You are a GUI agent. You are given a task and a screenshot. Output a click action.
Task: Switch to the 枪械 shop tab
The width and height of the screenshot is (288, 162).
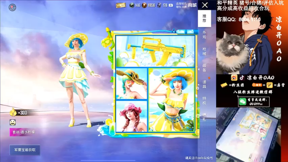tap(204, 51)
